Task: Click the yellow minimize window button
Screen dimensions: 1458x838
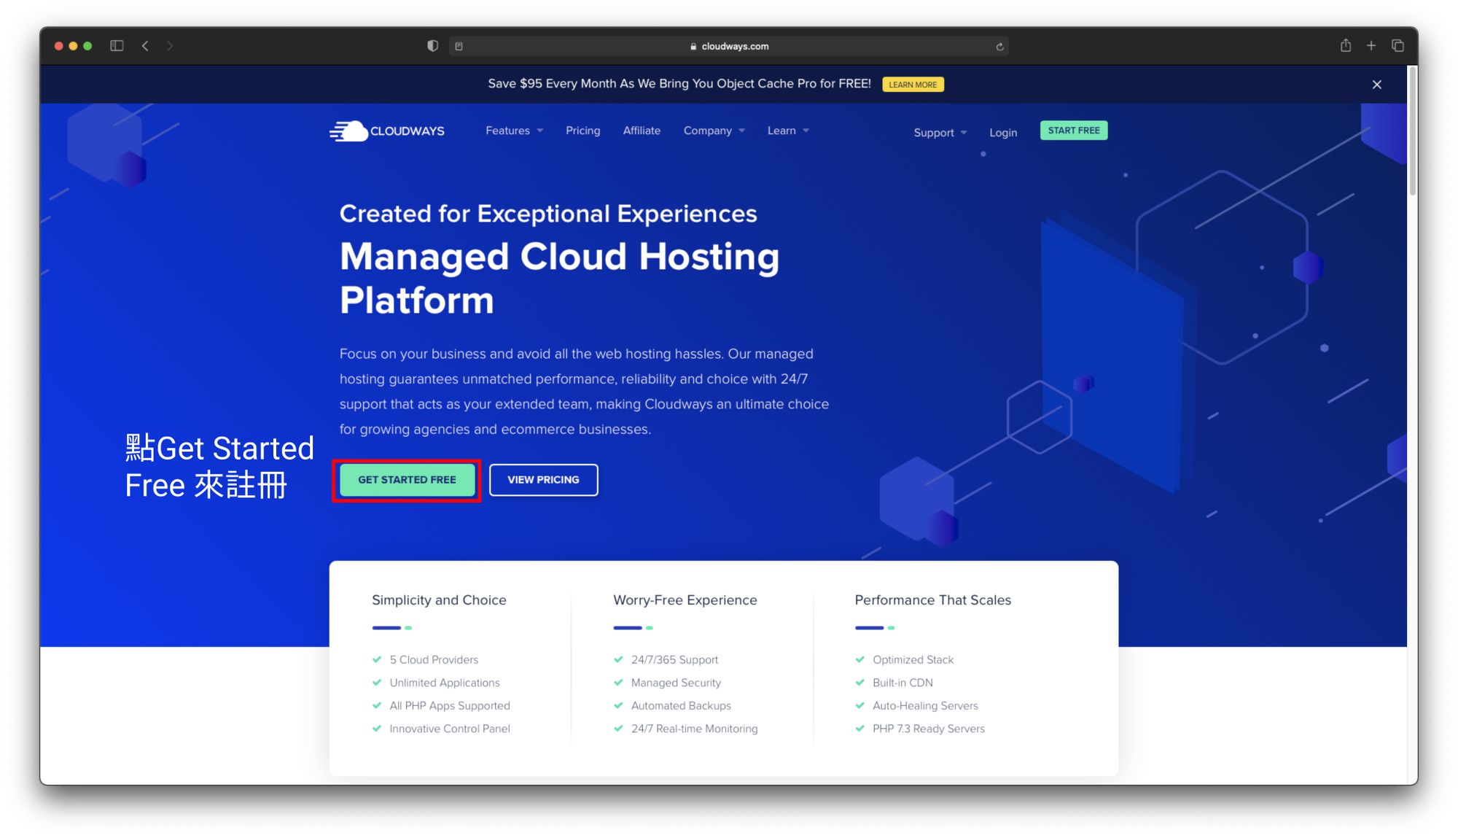Action: pyautogui.click(x=73, y=46)
